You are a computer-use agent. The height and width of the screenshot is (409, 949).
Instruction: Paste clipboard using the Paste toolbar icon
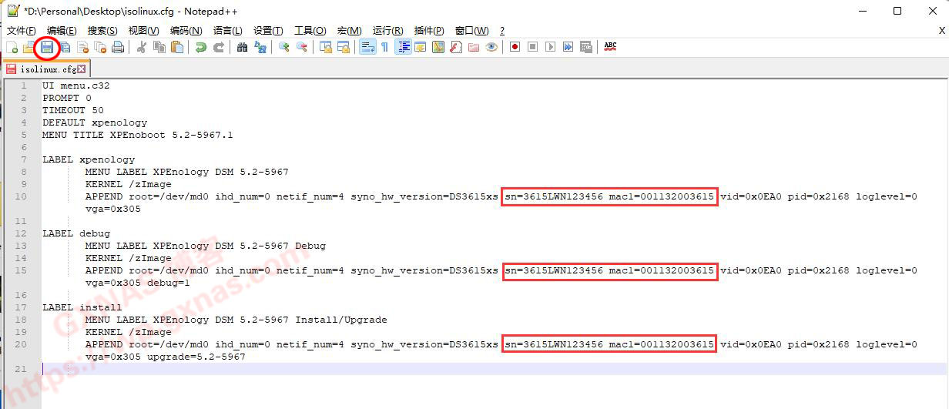tap(177, 47)
